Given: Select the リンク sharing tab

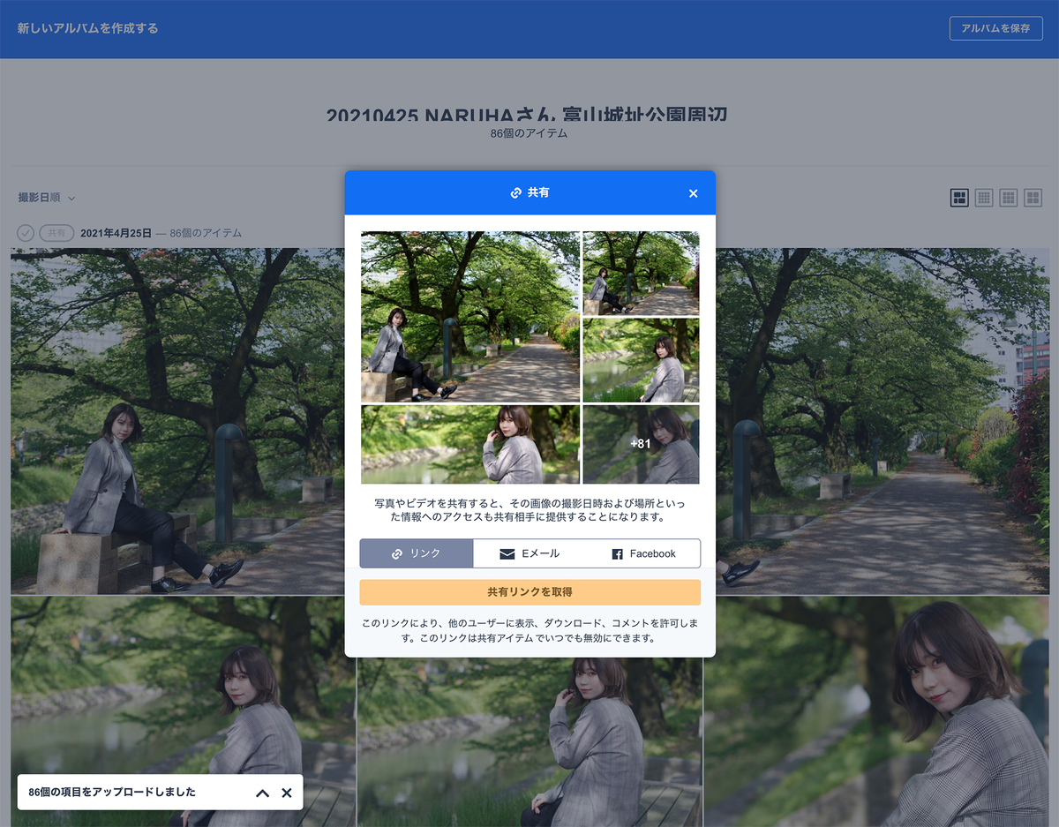Looking at the screenshot, I should pyautogui.click(x=417, y=553).
